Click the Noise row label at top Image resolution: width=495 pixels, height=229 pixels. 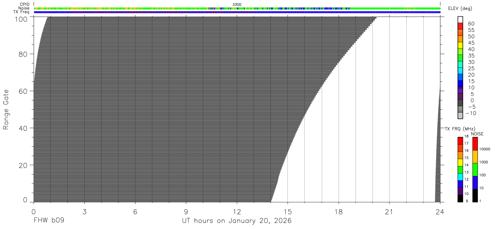click(25, 8)
